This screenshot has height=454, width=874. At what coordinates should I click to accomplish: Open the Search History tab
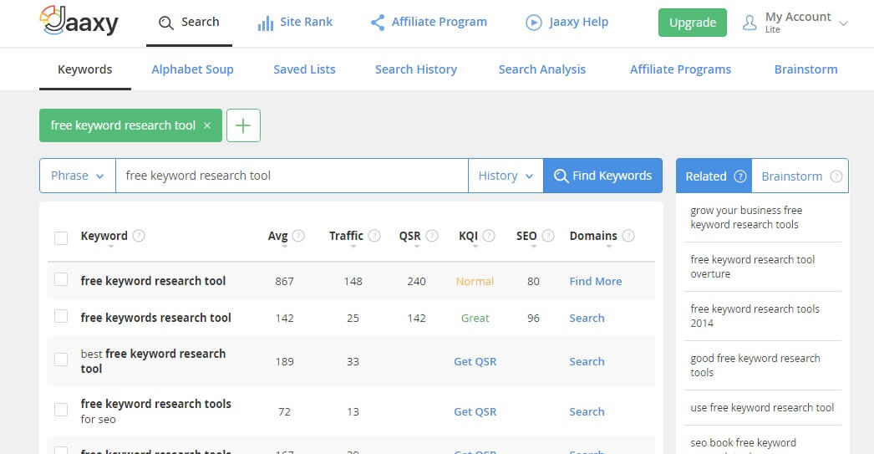[416, 69]
